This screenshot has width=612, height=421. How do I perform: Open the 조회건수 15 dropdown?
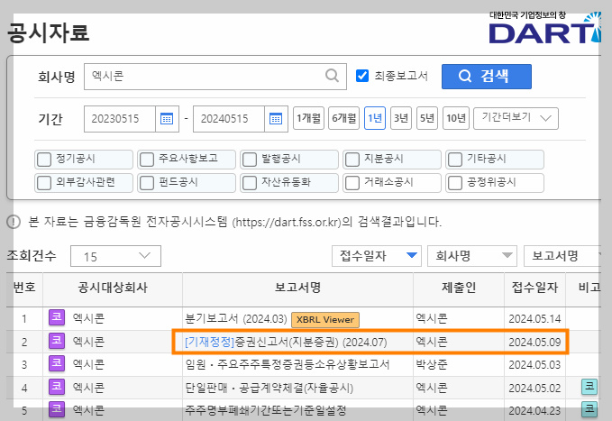tap(115, 256)
